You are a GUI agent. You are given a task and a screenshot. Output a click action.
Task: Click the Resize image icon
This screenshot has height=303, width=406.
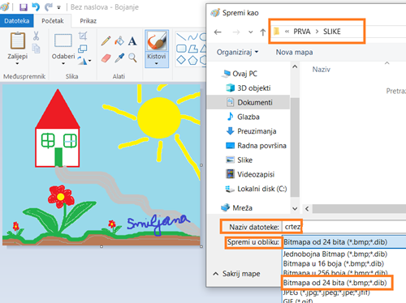click(x=82, y=49)
